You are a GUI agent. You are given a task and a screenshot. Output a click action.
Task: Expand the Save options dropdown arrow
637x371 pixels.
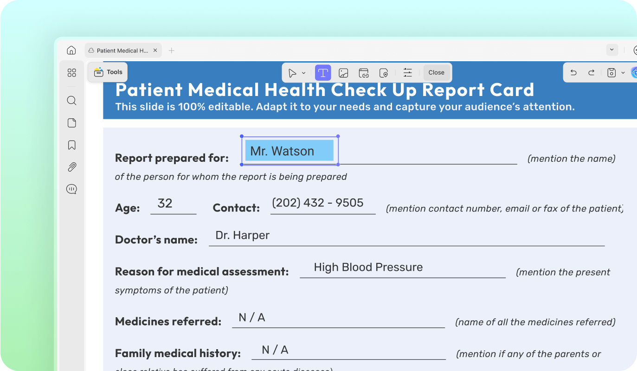623,73
